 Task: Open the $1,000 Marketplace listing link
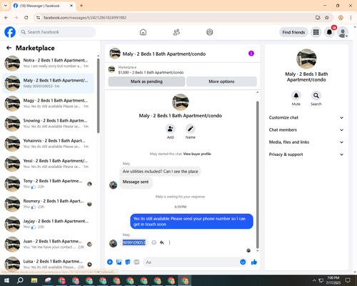pyautogui.click(x=151, y=72)
